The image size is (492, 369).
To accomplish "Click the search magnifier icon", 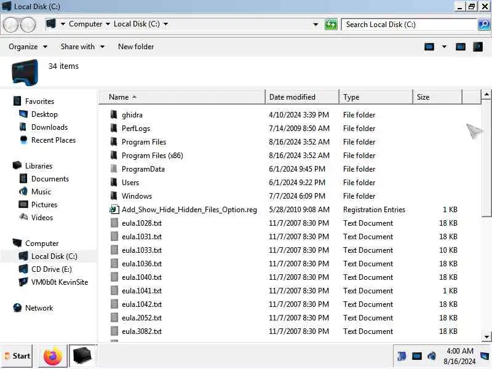I will pyautogui.click(x=484, y=24).
